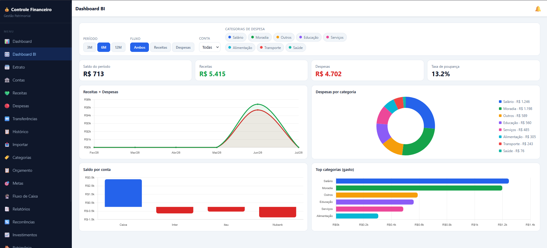Click the blue Caixa balance bar
This screenshot has height=248, width=547.
(x=123, y=193)
